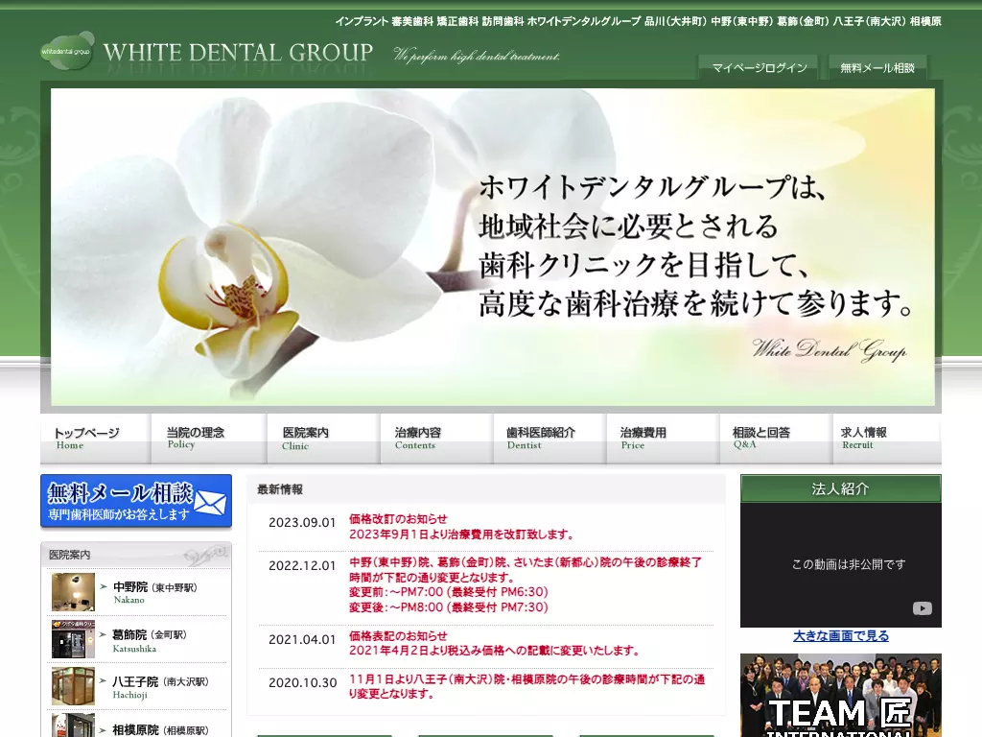982x737 pixels.
Task: Open 八王子院 (南大沢駅) clinic link
Action: click(x=160, y=686)
